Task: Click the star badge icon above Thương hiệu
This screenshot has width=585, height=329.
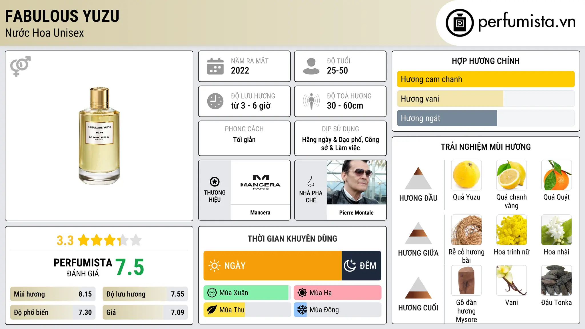Action: (215, 182)
